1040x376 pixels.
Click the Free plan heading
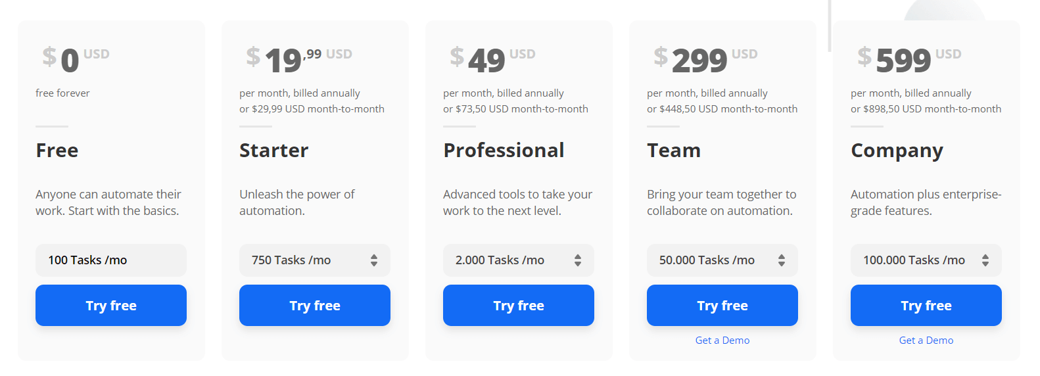pos(57,151)
